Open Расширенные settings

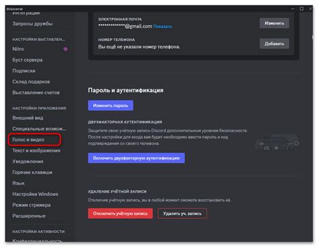tap(29, 216)
